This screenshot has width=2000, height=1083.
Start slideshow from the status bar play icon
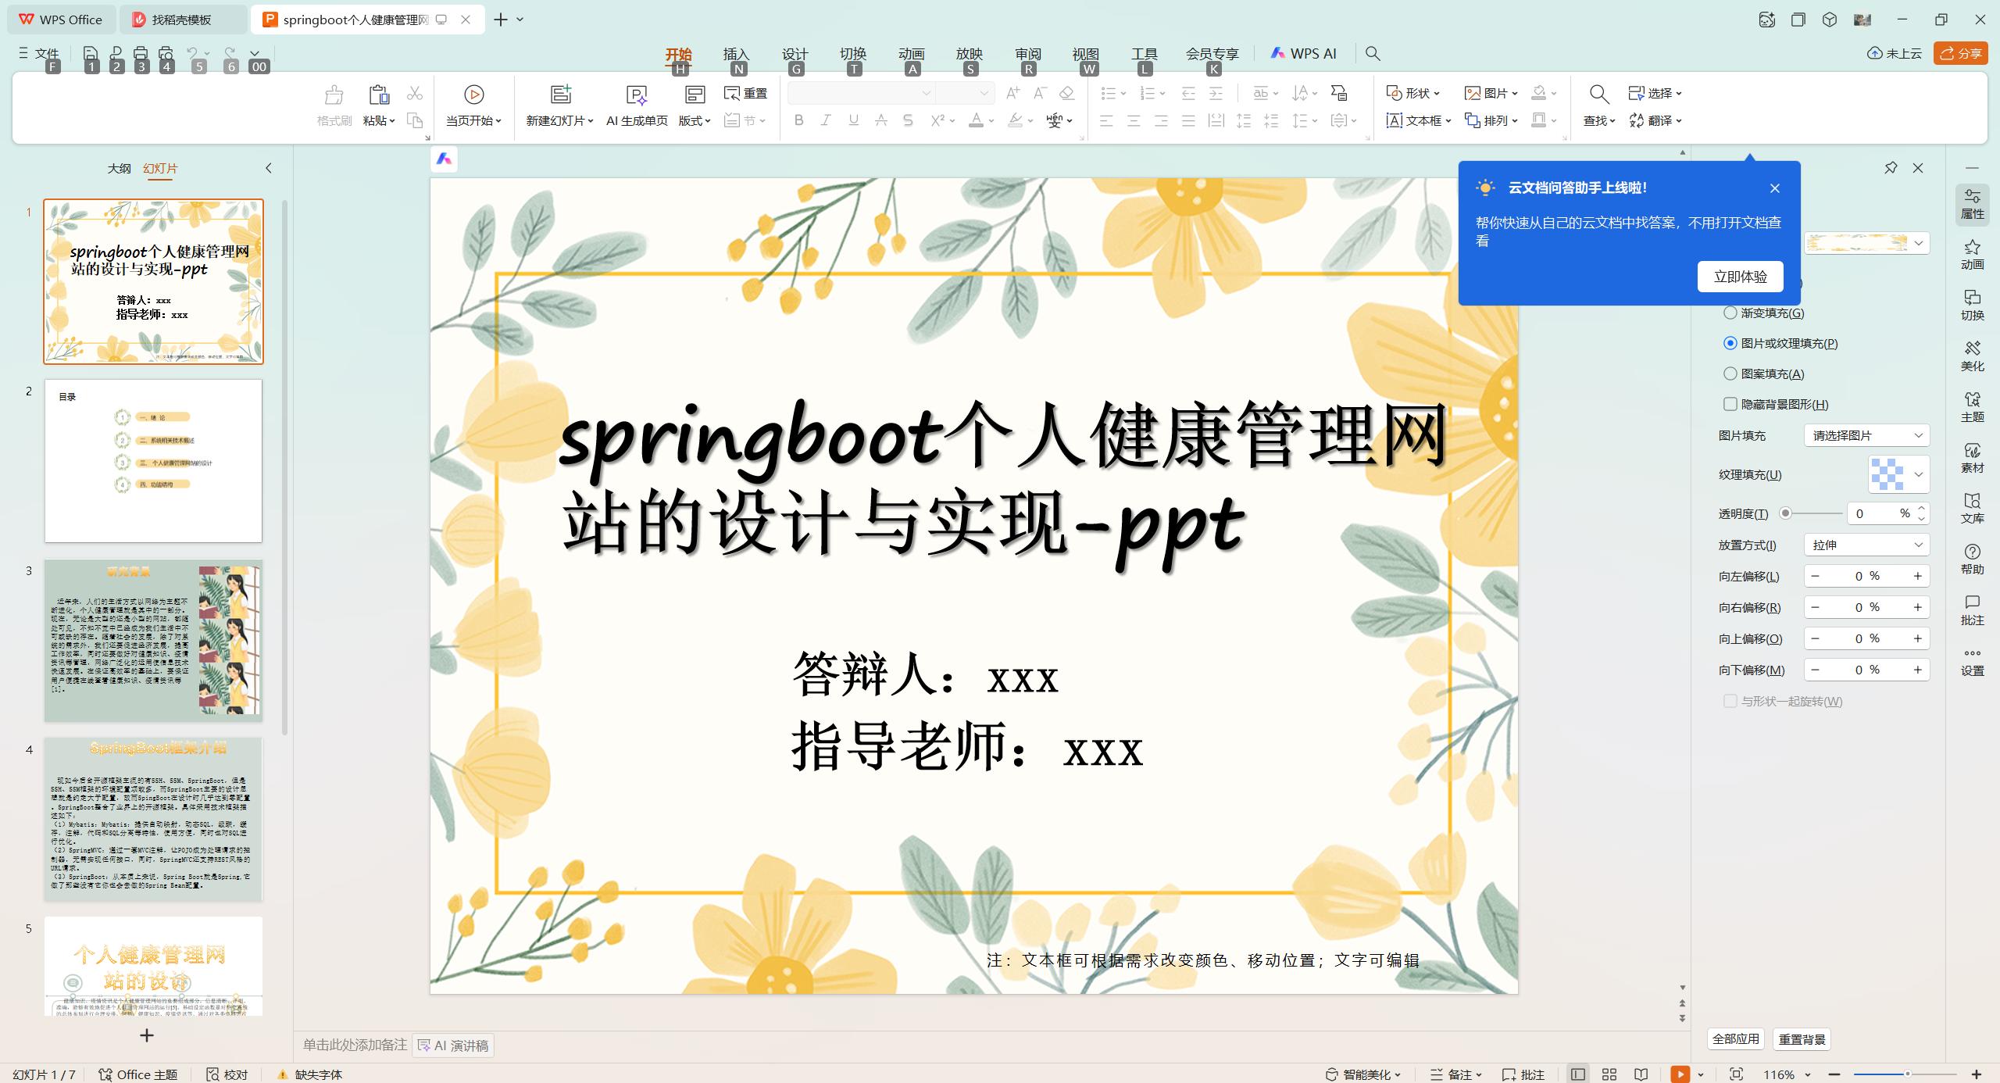pos(1679,1074)
